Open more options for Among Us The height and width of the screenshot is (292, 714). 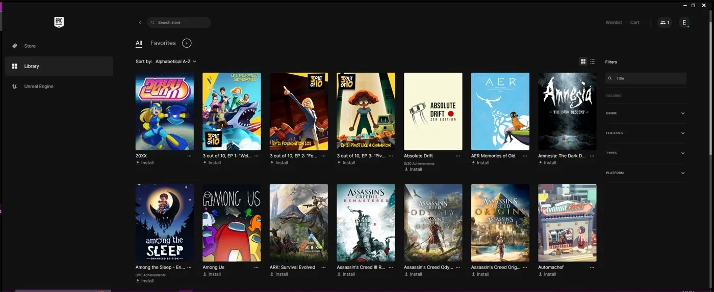click(x=257, y=268)
